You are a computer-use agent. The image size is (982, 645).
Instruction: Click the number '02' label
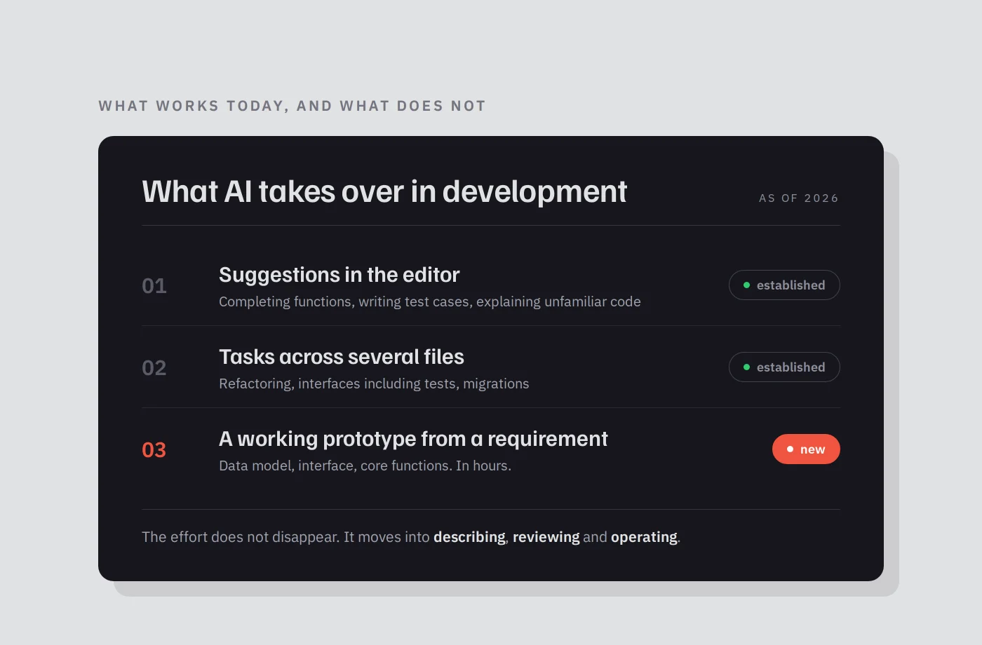point(154,367)
